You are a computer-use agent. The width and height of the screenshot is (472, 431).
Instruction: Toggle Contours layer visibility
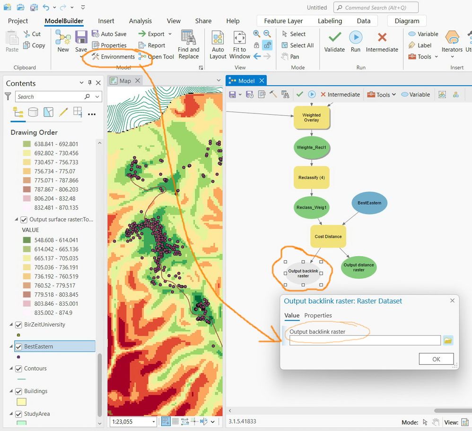(18, 369)
